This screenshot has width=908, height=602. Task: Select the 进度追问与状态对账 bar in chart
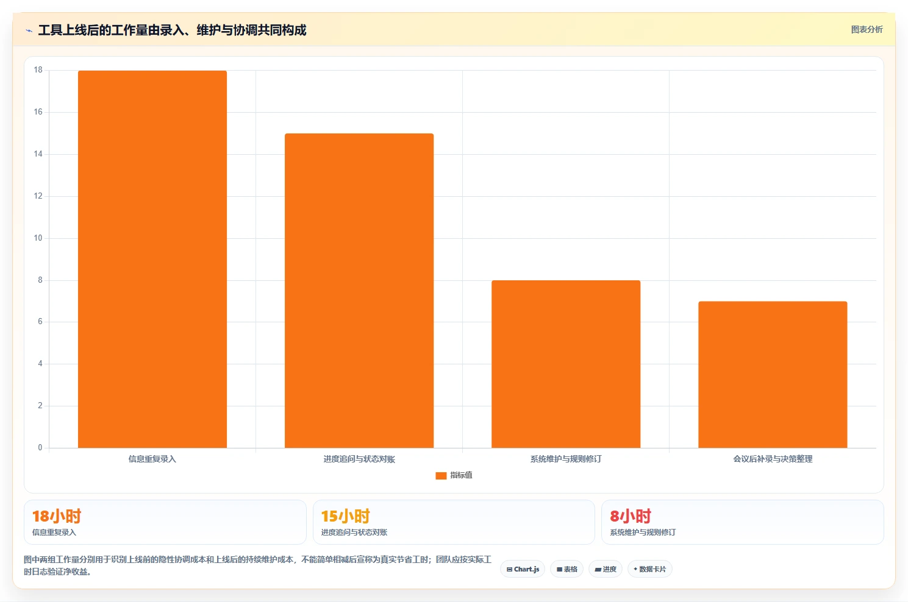pos(359,291)
